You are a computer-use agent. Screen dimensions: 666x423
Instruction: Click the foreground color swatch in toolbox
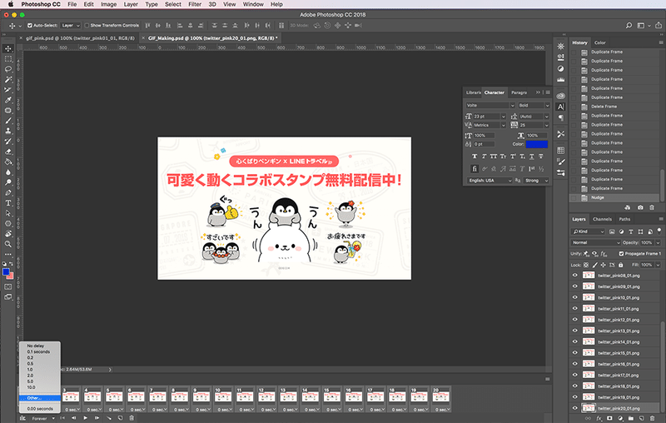[x=6, y=271]
